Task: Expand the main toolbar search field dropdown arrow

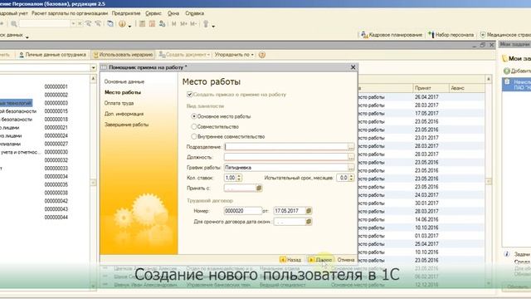Action: point(73,24)
